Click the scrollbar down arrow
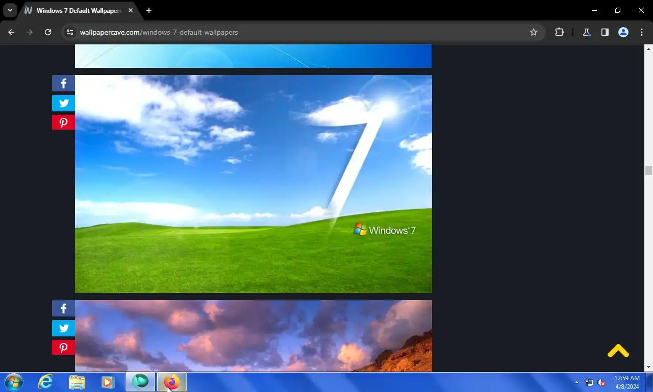The width and height of the screenshot is (653, 392). point(648,367)
